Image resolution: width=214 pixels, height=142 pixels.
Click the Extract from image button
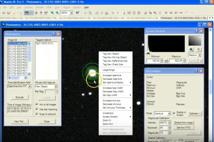pyautogui.click(x=184, y=123)
